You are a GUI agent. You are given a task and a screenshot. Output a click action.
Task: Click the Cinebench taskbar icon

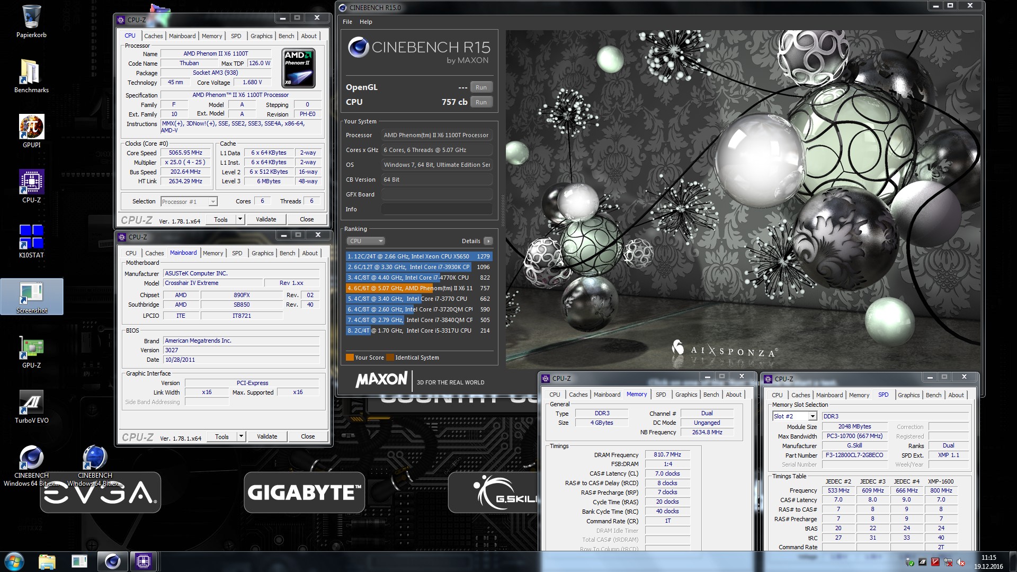coord(112,561)
